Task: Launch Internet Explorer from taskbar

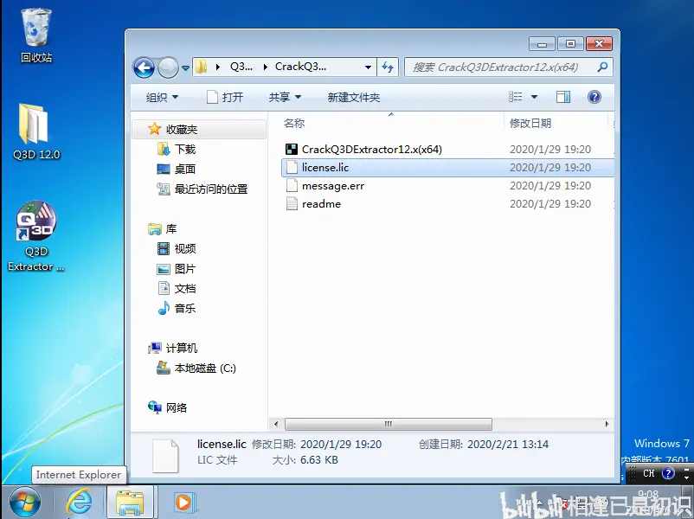Action: pyautogui.click(x=80, y=503)
